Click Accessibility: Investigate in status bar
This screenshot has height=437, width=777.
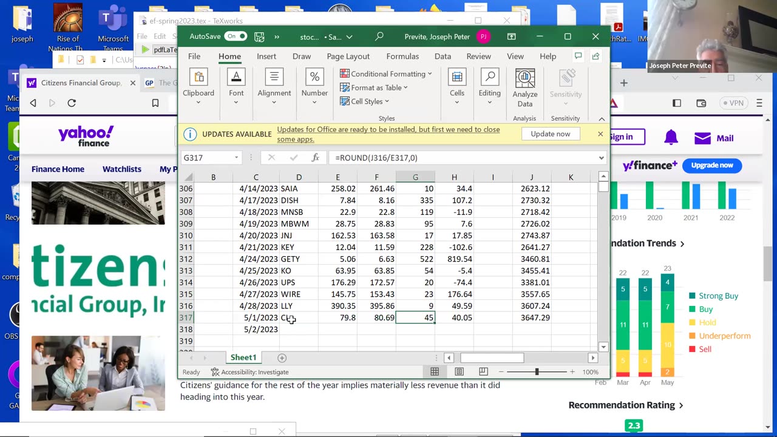pos(249,372)
